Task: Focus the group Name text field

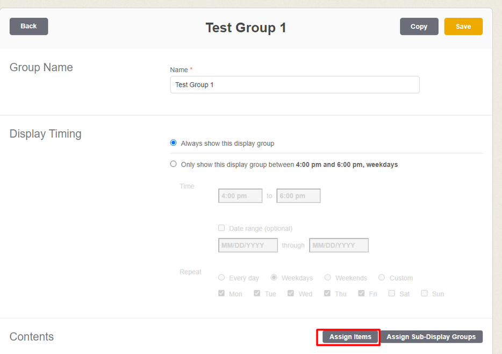Action: coord(295,85)
